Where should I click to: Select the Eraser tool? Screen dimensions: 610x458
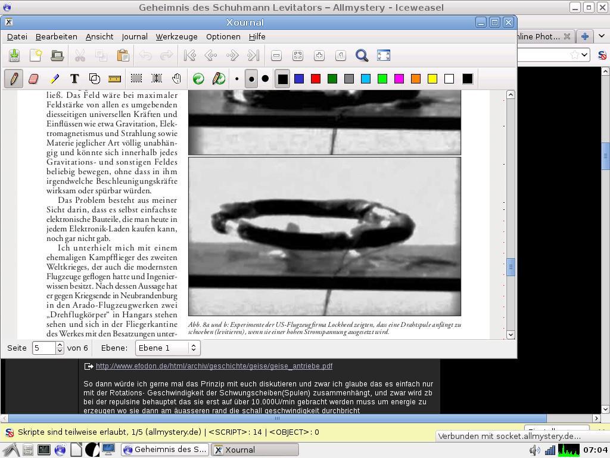tap(33, 79)
